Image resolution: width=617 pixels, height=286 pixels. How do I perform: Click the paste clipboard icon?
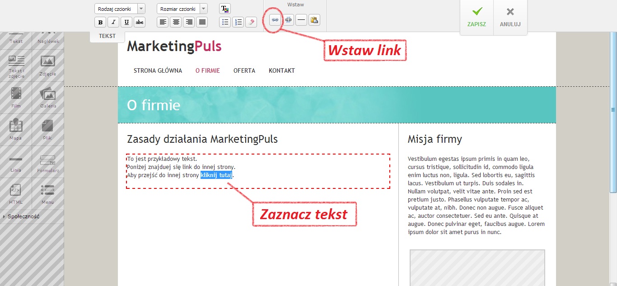[x=314, y=20]
